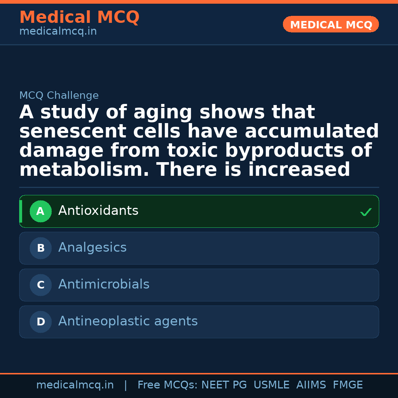398x398 pixels.
Task: Visit medicalmcq.in link under the header title
Action: [x=58, y=32]
